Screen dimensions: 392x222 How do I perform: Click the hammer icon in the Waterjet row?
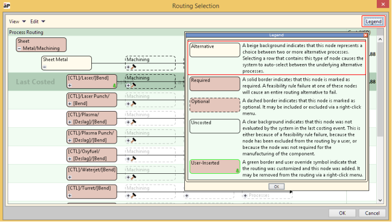133,177
